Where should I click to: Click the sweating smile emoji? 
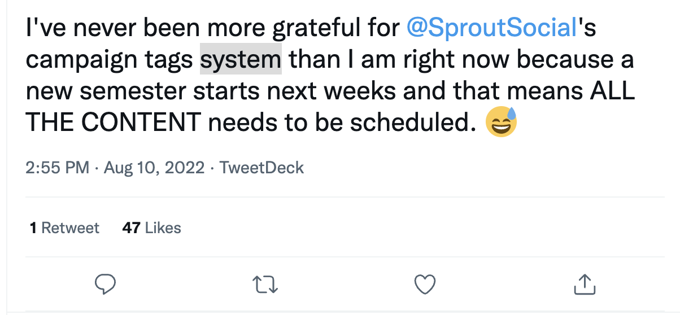pos(501,123)
